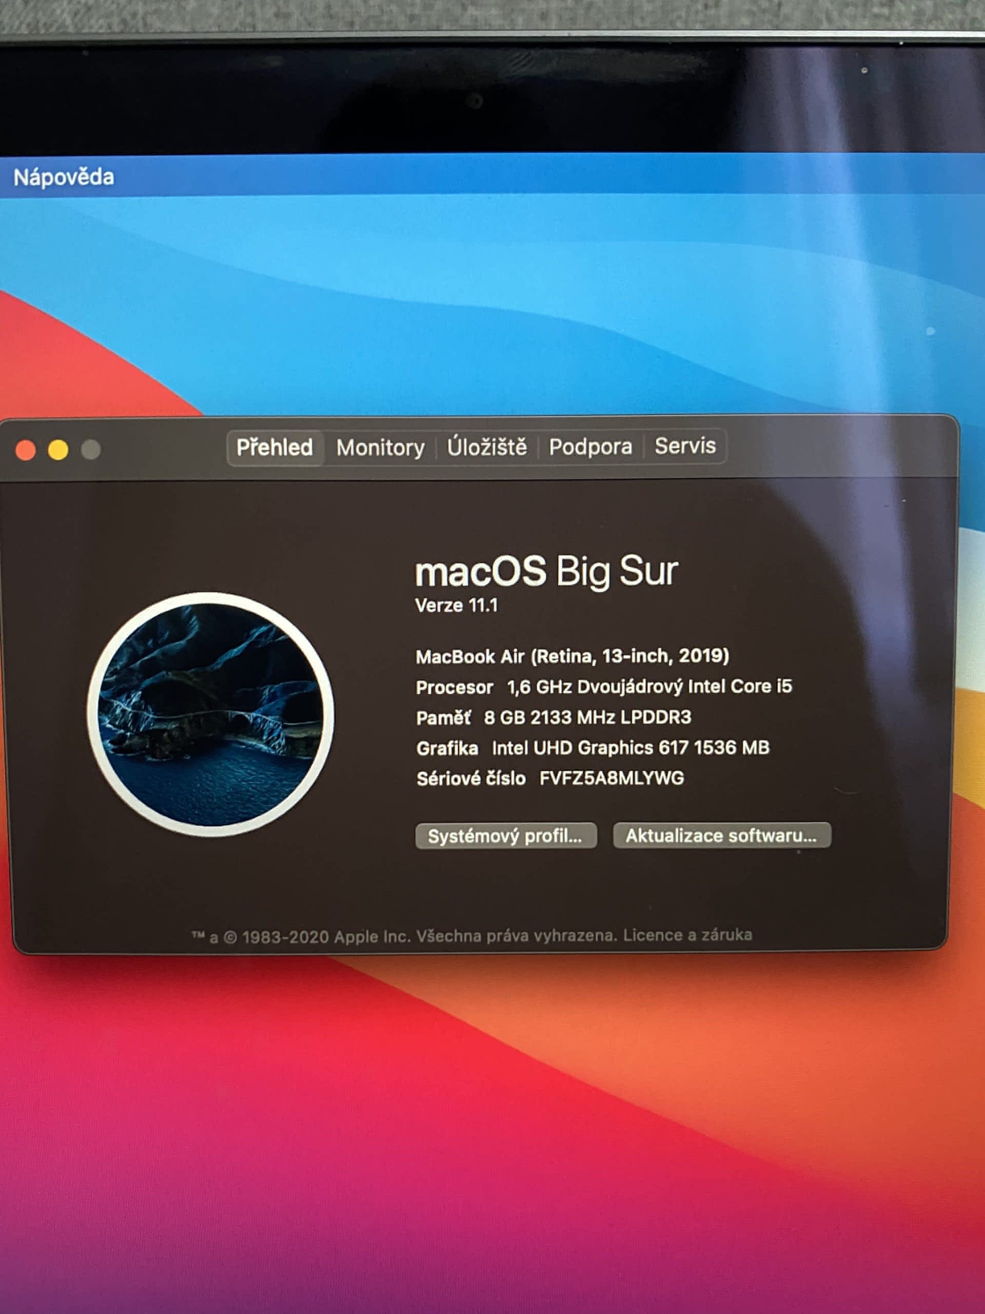Click the macOS Big Sur heading
This screenshot has width=985, height=1314.
pos(546,571)
